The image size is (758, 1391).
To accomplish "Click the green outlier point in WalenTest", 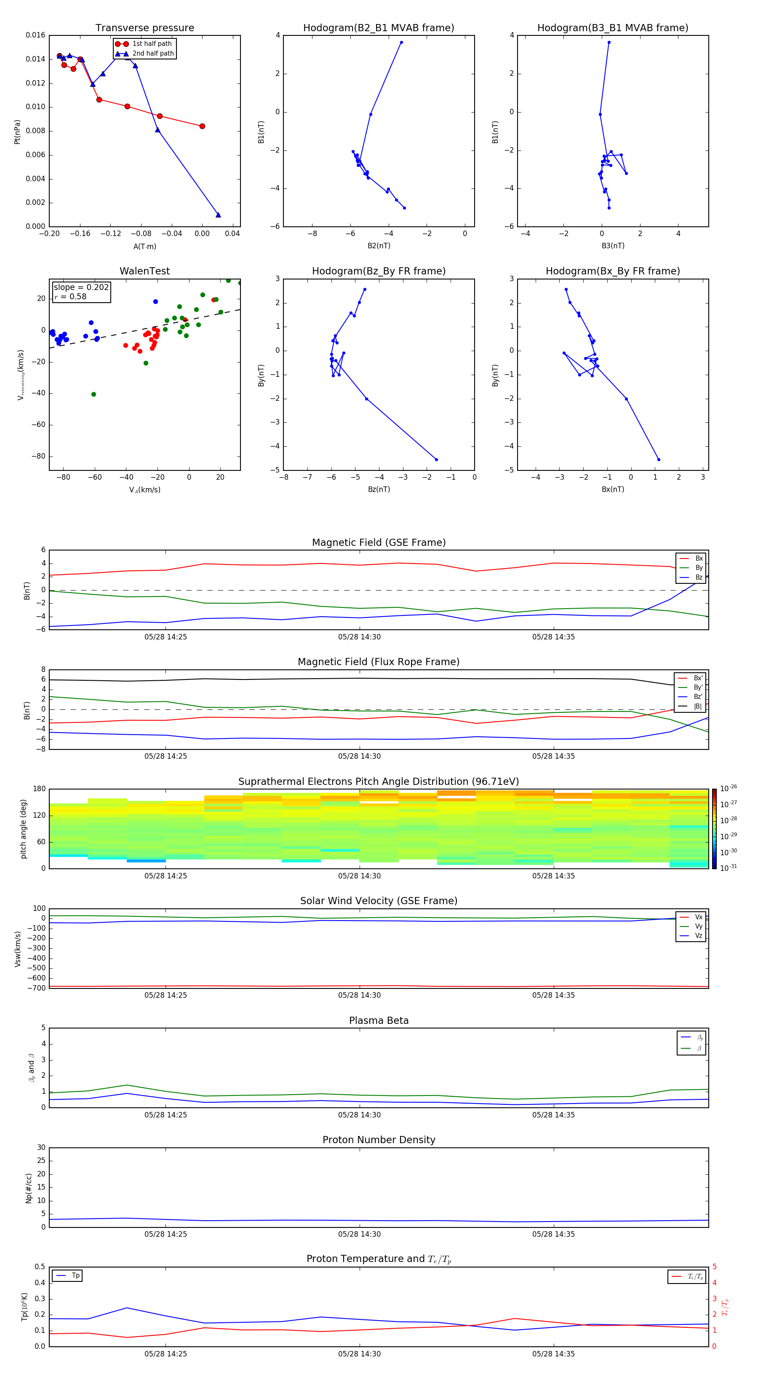I will [x=93, y=394].
